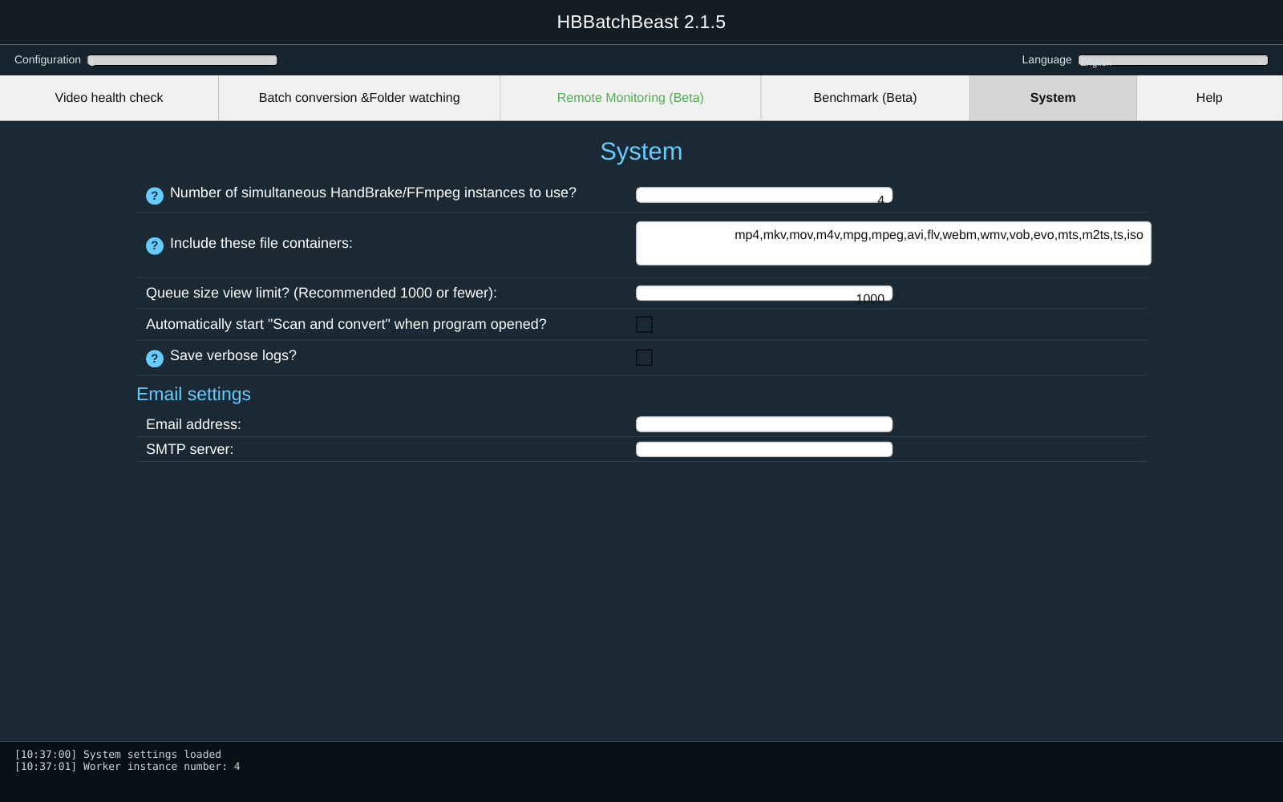The height and width of the screenshot is (802, 1283).
Task: Click log line "System settings loaded"
Action: [x=118, y=755]
